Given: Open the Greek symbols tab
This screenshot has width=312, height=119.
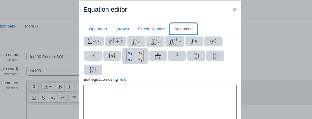Looking at the screenshot, I should click(x=151, y=29).
